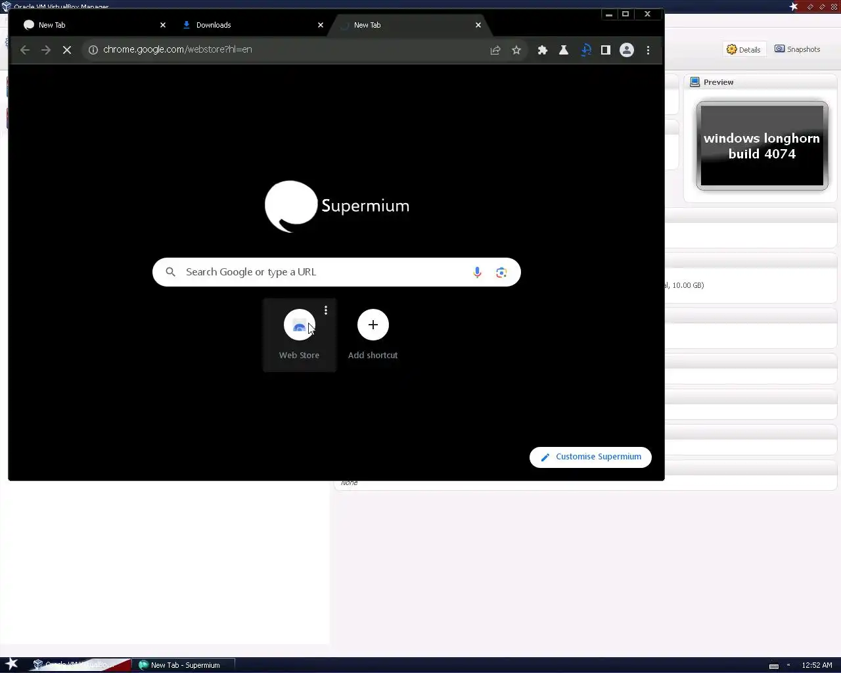This screenshot has width=841, height=673.
Task: Open the Web Store shortcut
Action: pos(300,335)
